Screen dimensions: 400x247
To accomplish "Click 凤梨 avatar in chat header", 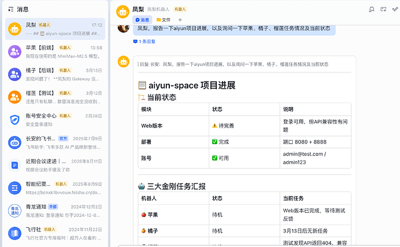I will (x=123, y=12).
